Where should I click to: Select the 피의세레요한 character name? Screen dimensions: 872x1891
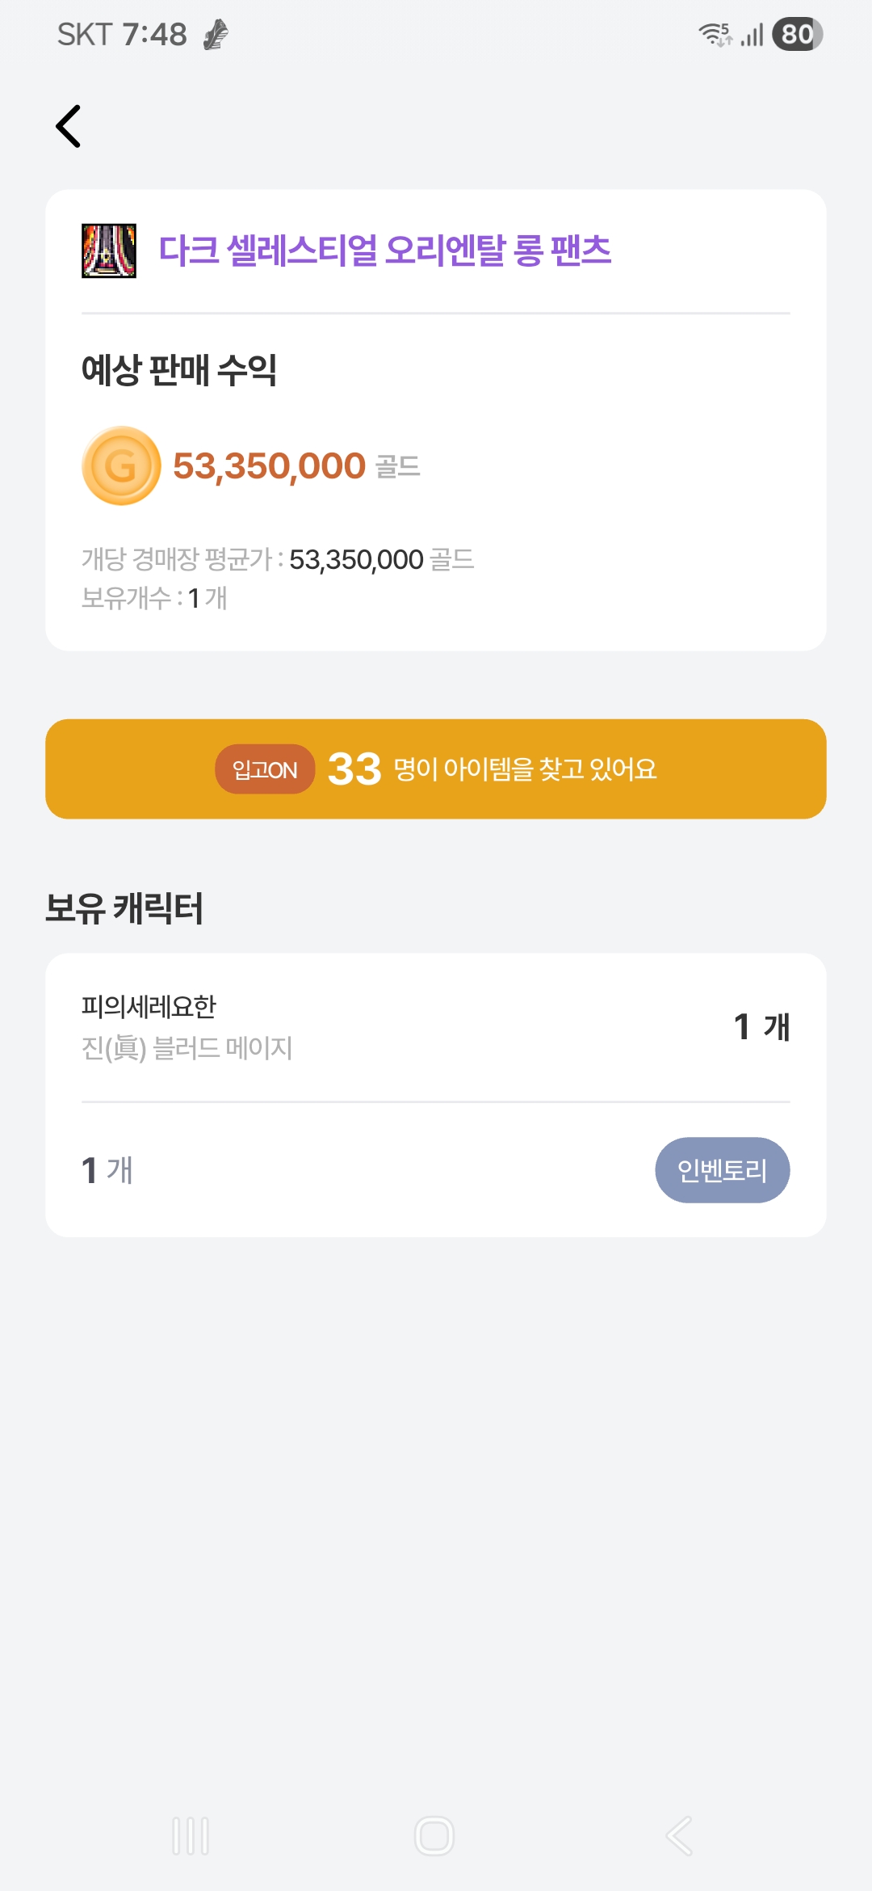coord(149,1006)
